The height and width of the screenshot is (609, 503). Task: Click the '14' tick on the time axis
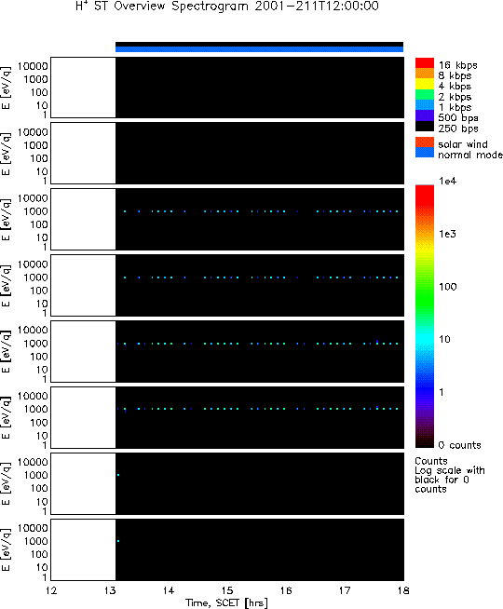(169, 590)
